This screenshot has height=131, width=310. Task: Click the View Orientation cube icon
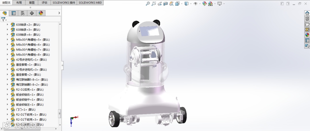click(x=177, y=3)
